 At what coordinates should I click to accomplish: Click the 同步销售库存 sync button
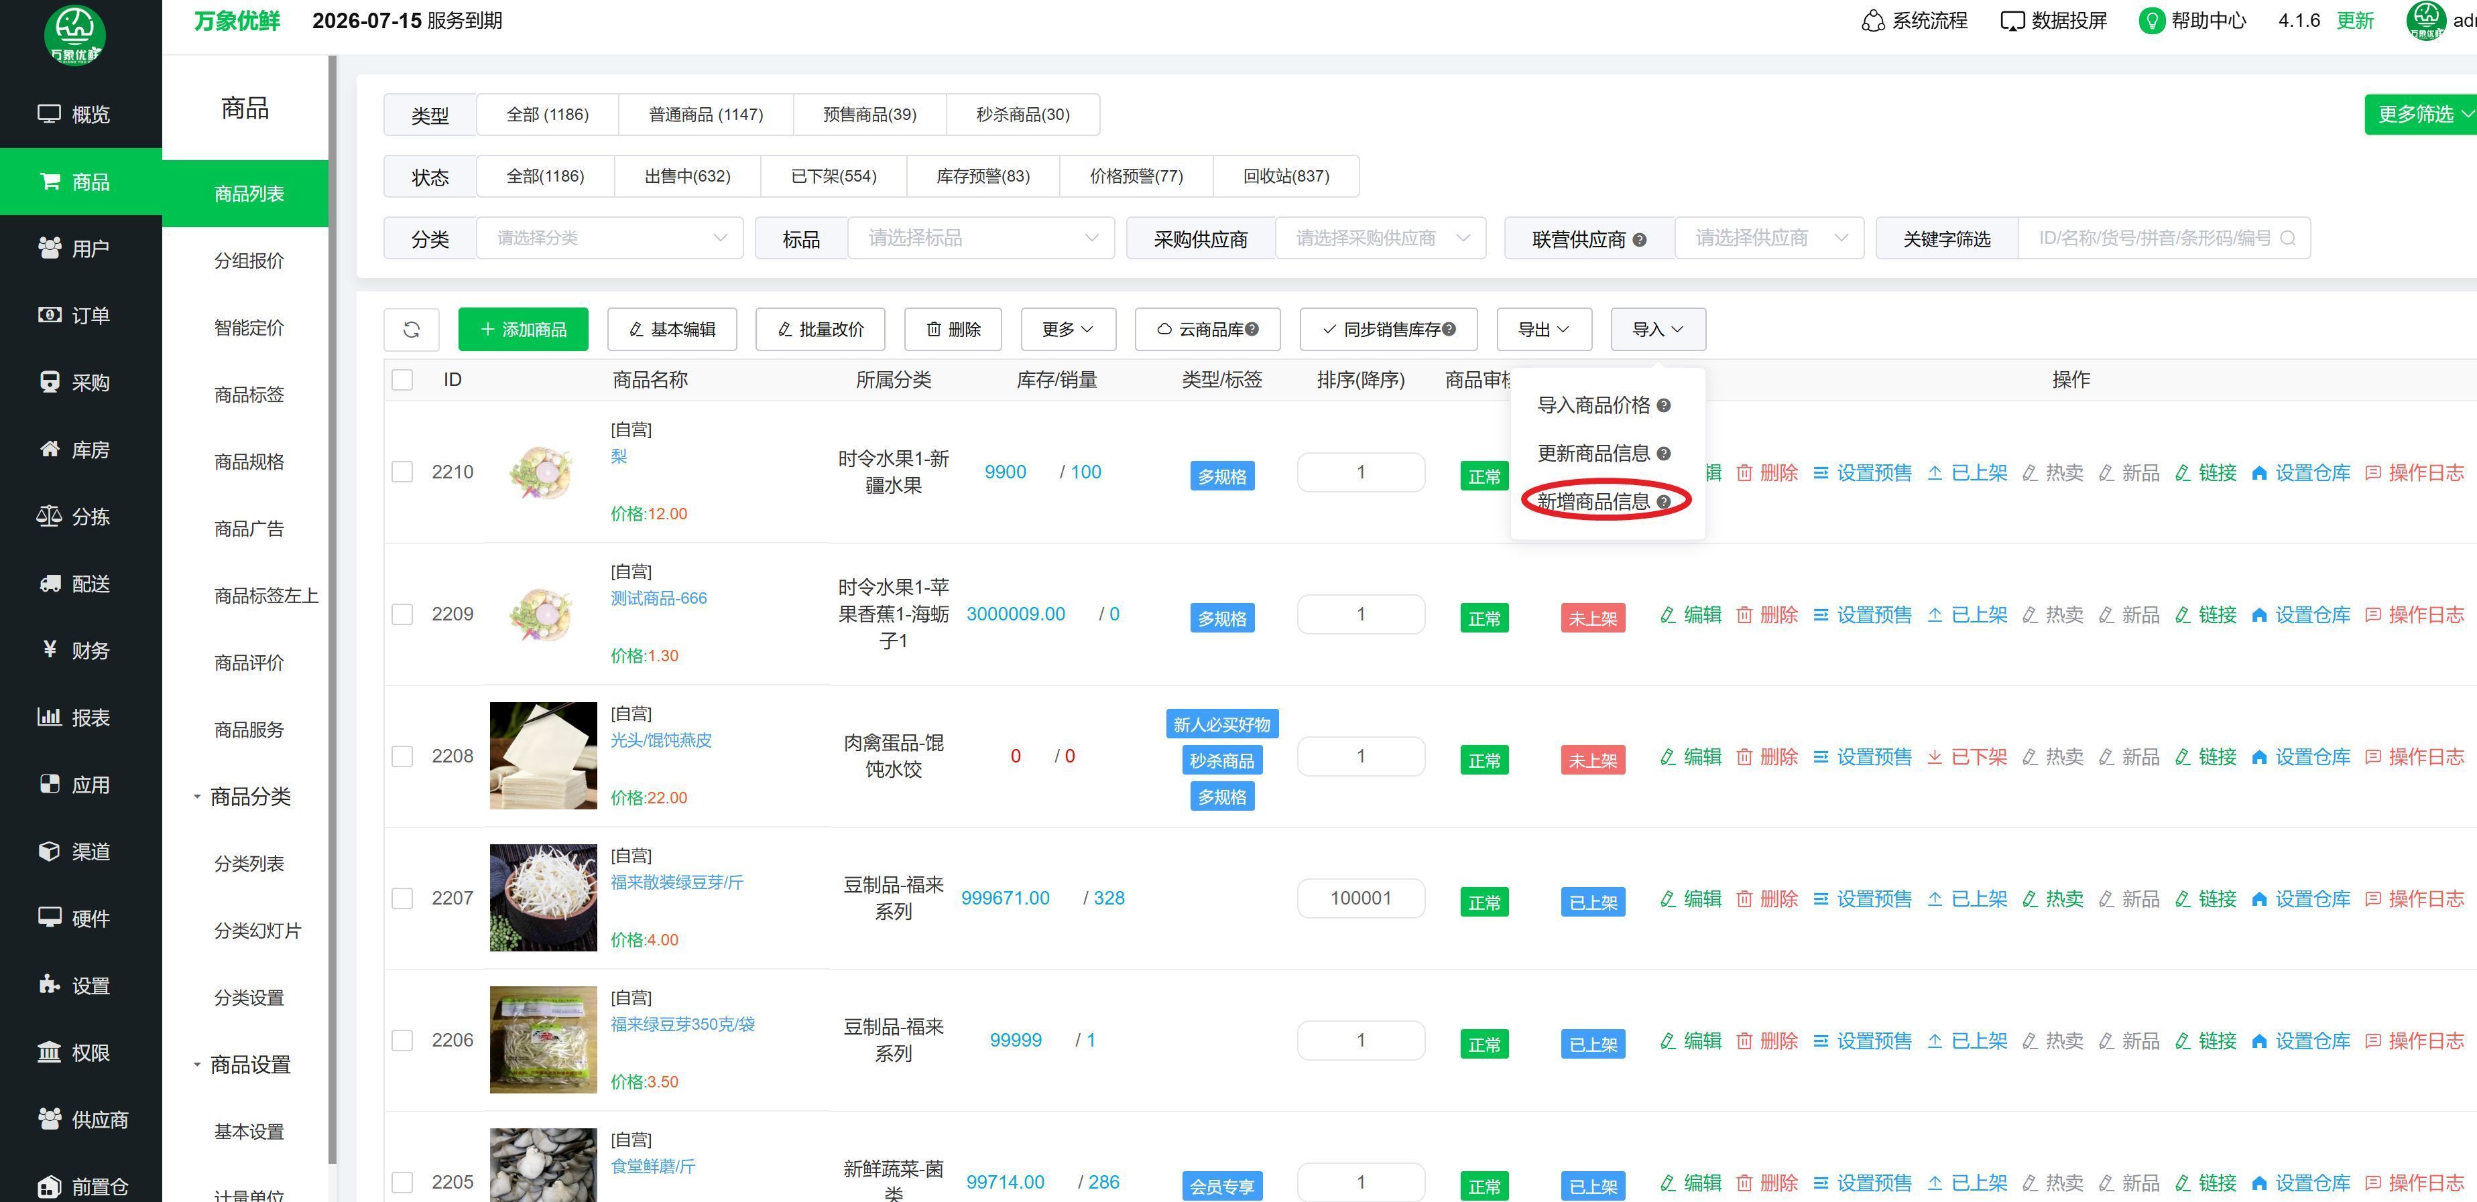1388,330
